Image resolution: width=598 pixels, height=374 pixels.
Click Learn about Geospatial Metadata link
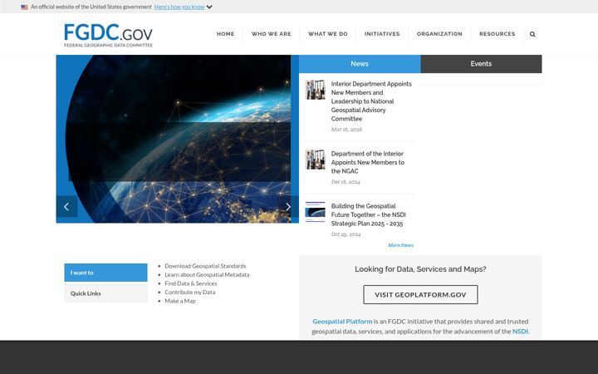[207, 274]
